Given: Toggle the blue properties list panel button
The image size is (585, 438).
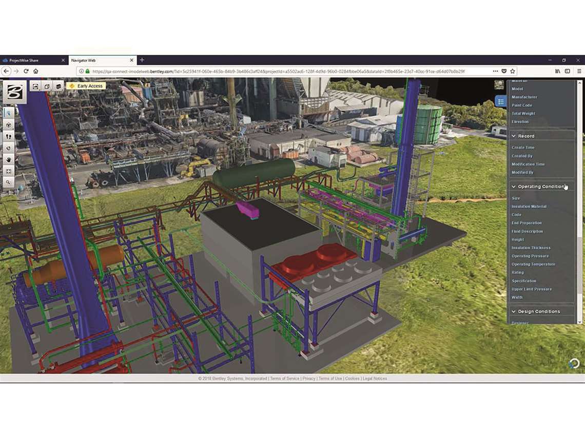Looking at the screenshot, I should pos(501,101).
